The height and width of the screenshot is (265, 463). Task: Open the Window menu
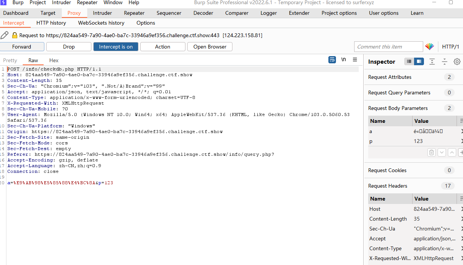point(113,3)
